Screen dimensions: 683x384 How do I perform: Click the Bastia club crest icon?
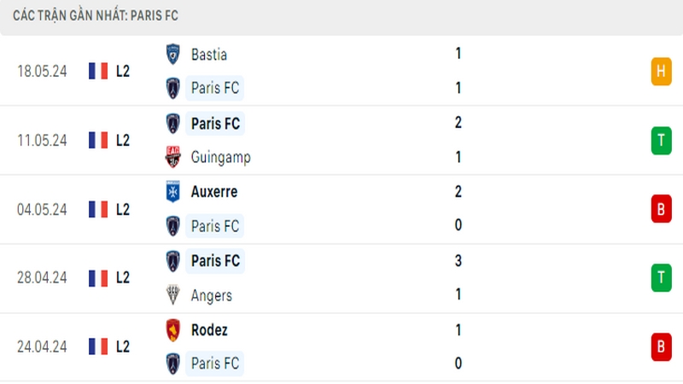pos(173,55)
